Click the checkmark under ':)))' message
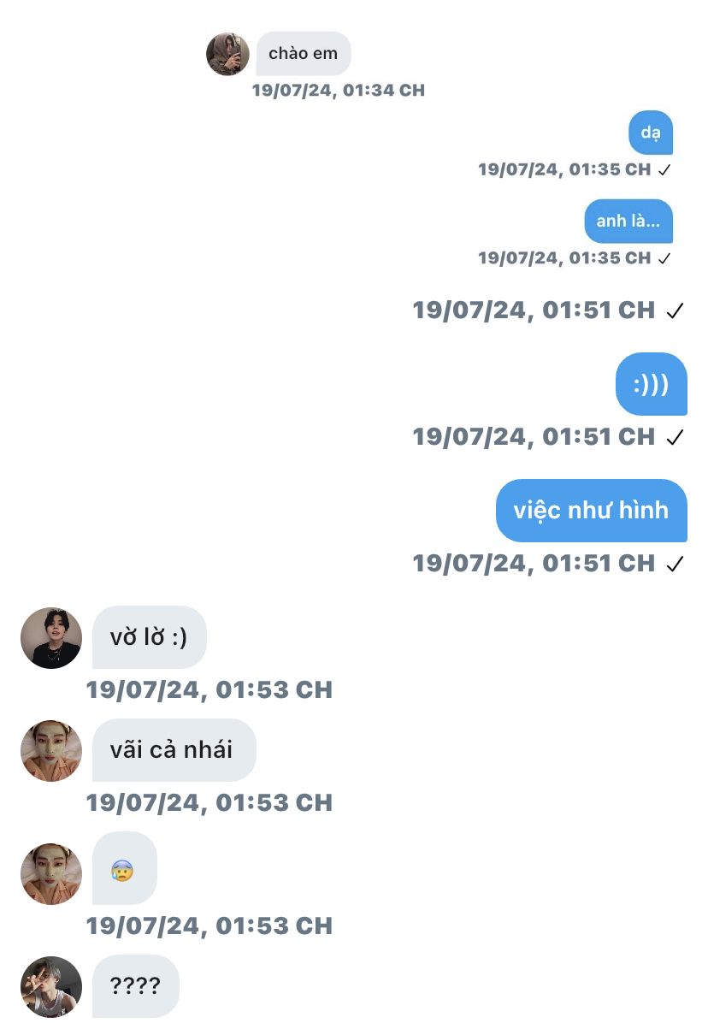Viewport: 708px width, 1023px height. click(x=676, y=437)
